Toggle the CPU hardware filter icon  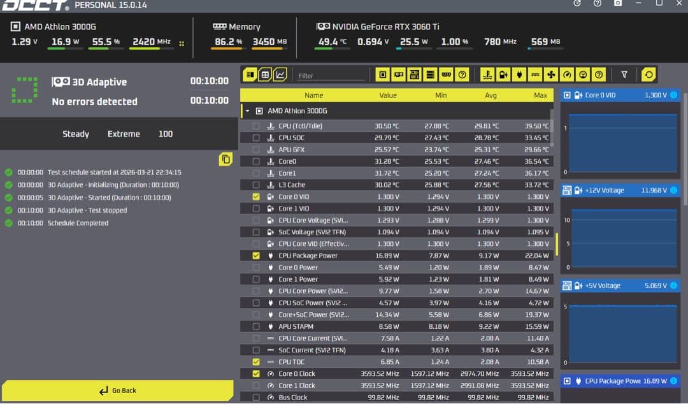383,75
